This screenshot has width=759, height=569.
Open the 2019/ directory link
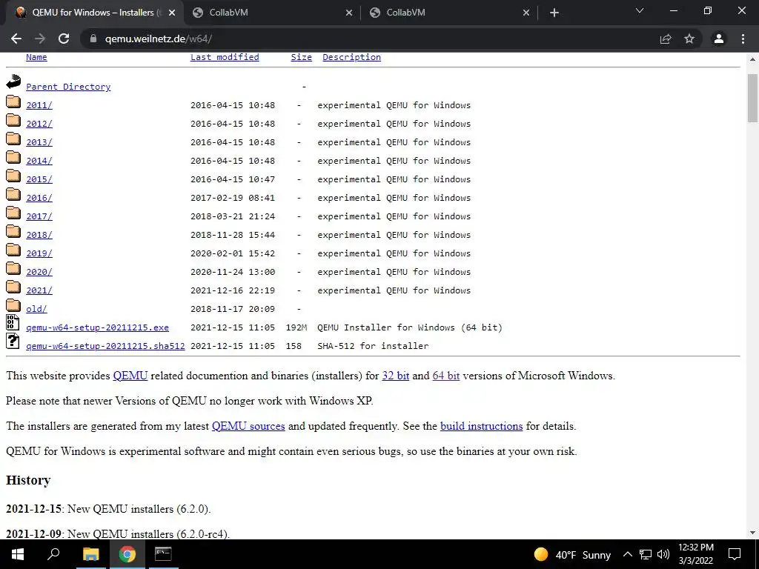(39, 253)
